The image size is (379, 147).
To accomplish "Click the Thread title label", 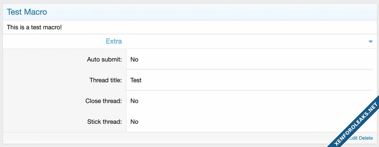I will point(105,80).
